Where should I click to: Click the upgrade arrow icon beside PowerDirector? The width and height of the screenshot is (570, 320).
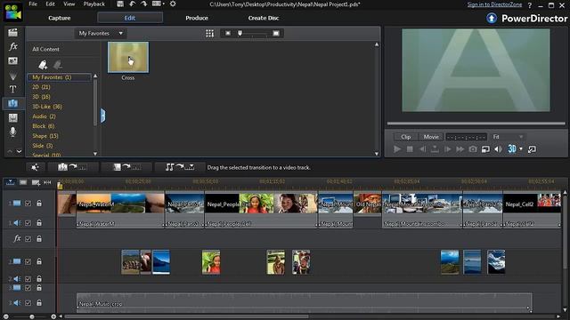coord(492,18)
